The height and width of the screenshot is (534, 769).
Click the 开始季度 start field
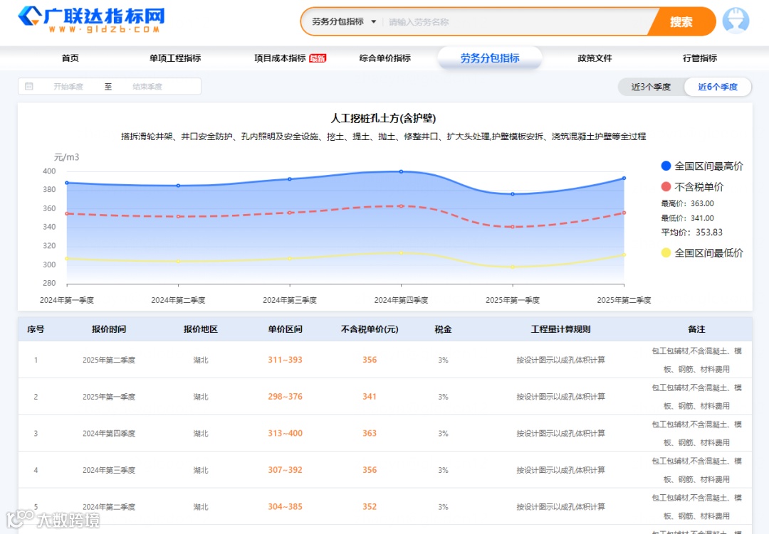click(68, 86)
